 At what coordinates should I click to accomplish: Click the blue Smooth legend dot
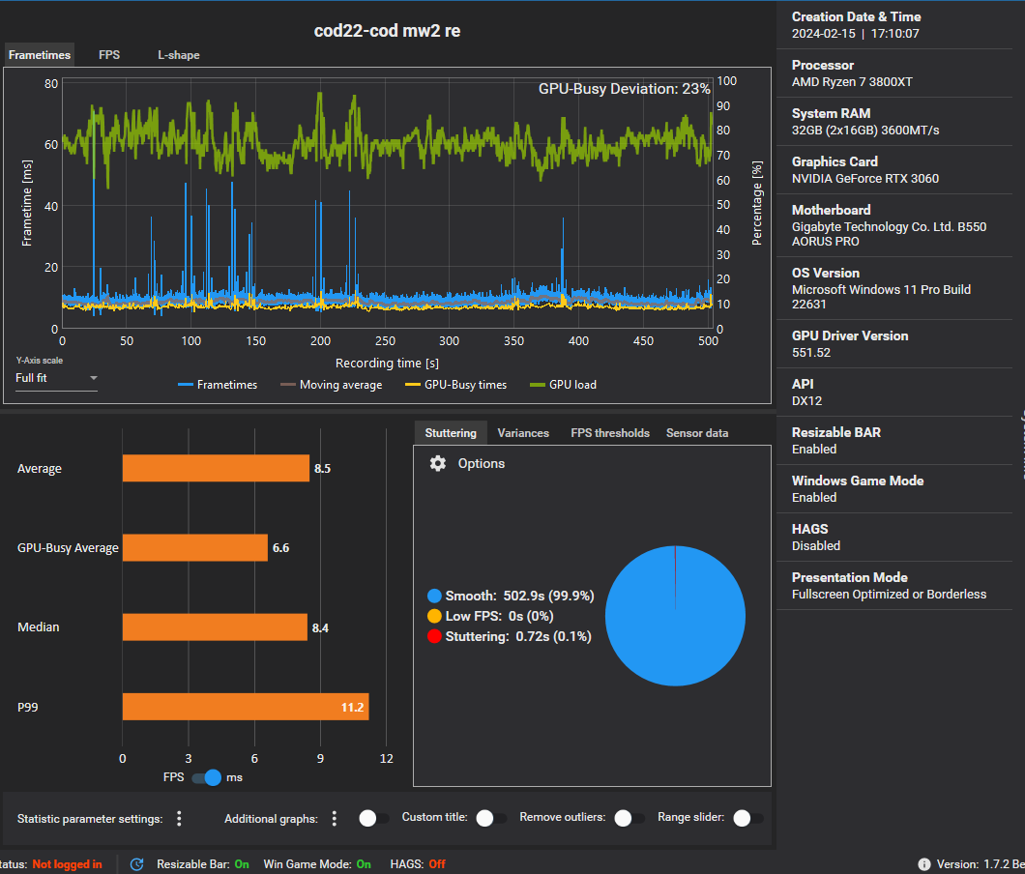click(434, 596)
